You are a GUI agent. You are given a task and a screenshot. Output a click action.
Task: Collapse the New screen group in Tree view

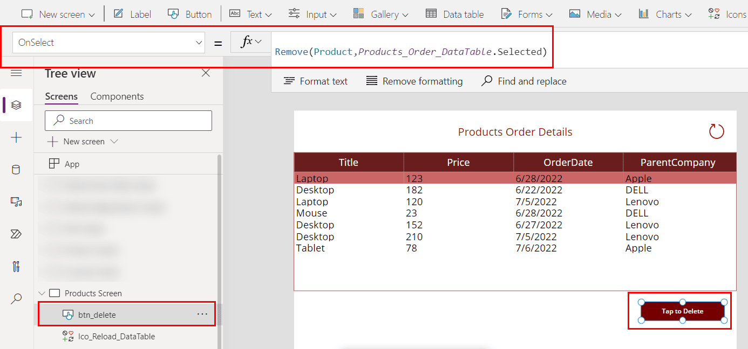tap(113, 141)
